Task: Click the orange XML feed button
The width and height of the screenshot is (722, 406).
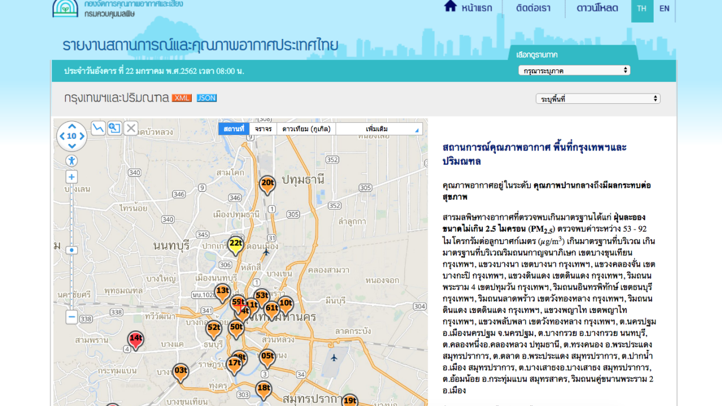Action: click(x=182, y=98)
